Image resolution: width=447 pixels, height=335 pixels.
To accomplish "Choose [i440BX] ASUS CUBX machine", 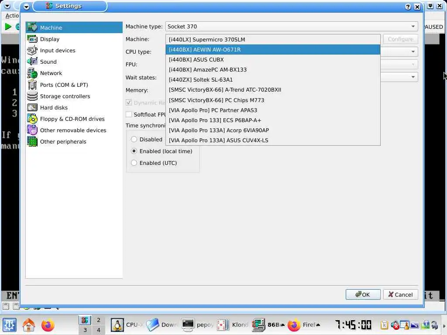I will [x=273, y=59].
